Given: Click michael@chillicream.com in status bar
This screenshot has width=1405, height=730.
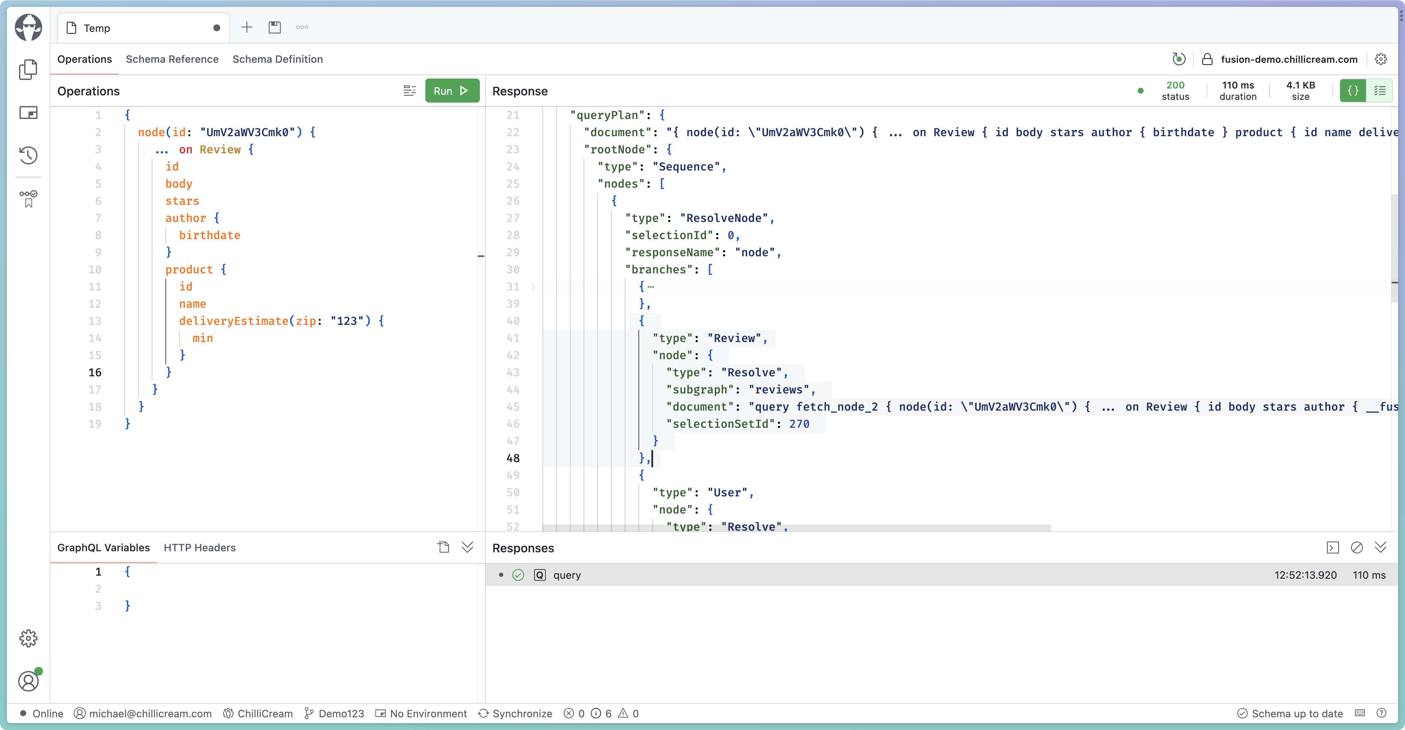Looking at the screenshot, I should pyautogui.click(x=143, y=713).
